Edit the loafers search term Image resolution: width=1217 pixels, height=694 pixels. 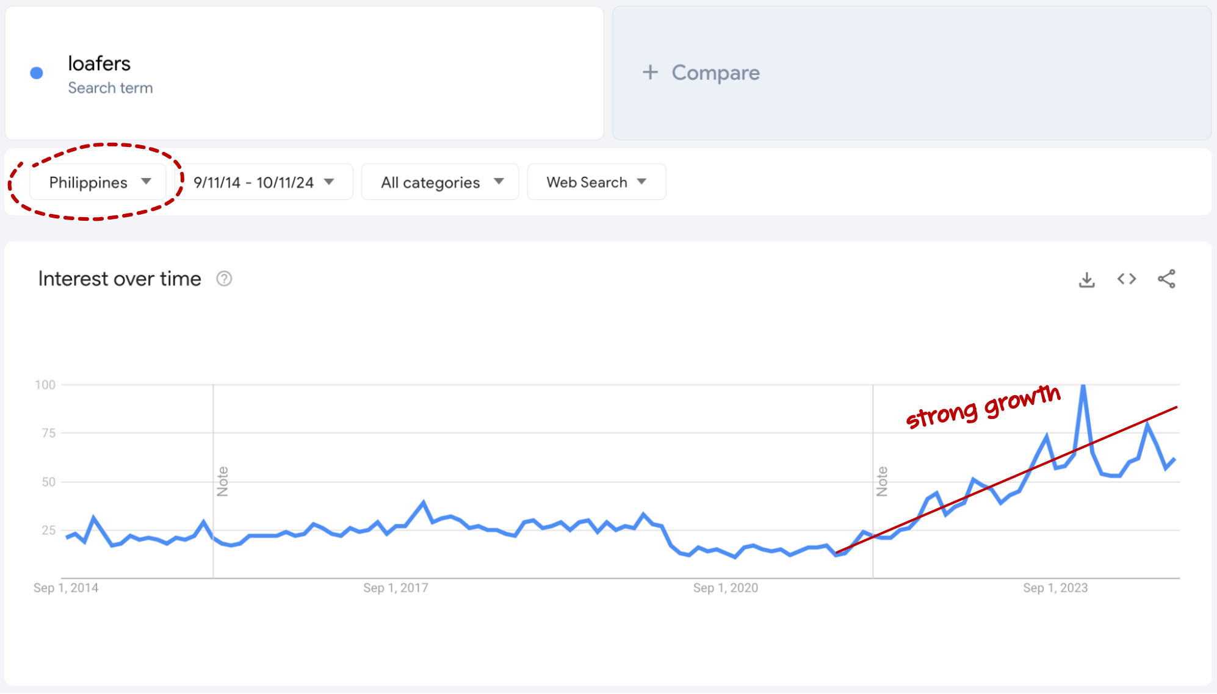coord(99,63)
